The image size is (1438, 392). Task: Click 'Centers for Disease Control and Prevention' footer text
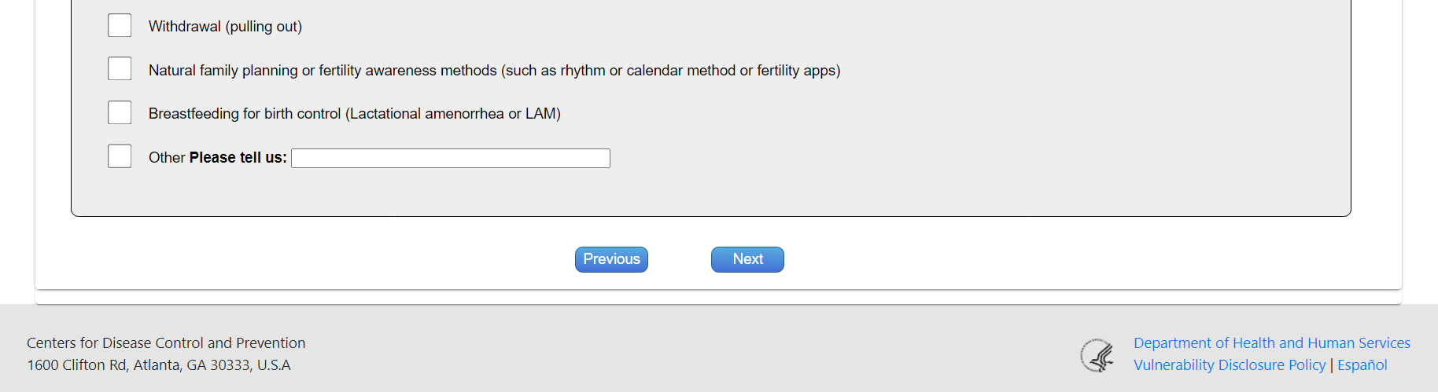point(166,343)
